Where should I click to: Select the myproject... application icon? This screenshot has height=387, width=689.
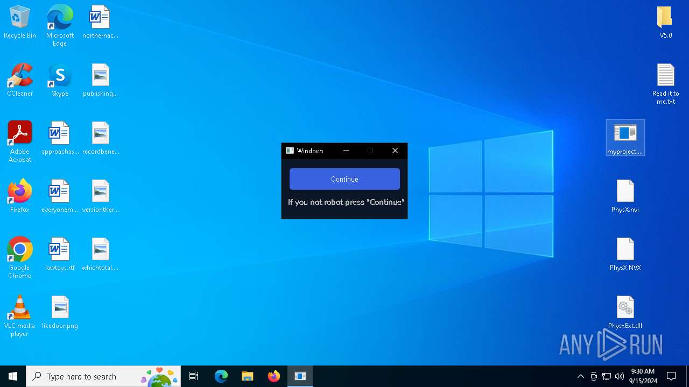click(x=625, y=138)
